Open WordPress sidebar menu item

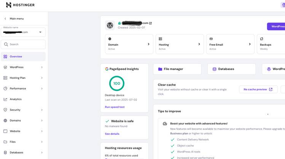coord(23,67)
